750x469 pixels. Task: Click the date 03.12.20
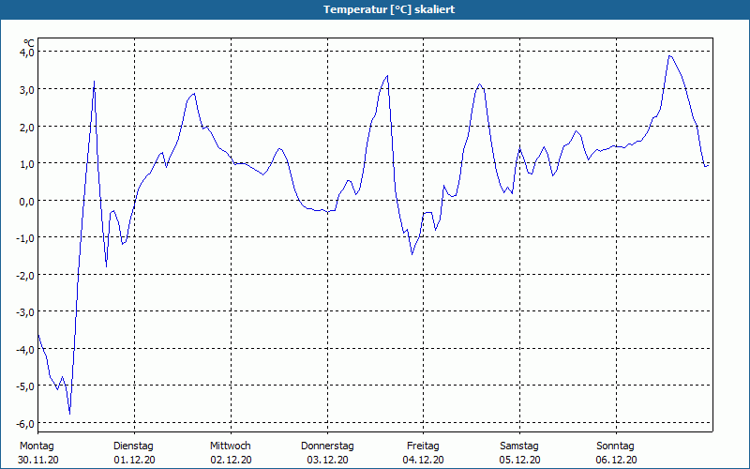(x=327, y=460)
